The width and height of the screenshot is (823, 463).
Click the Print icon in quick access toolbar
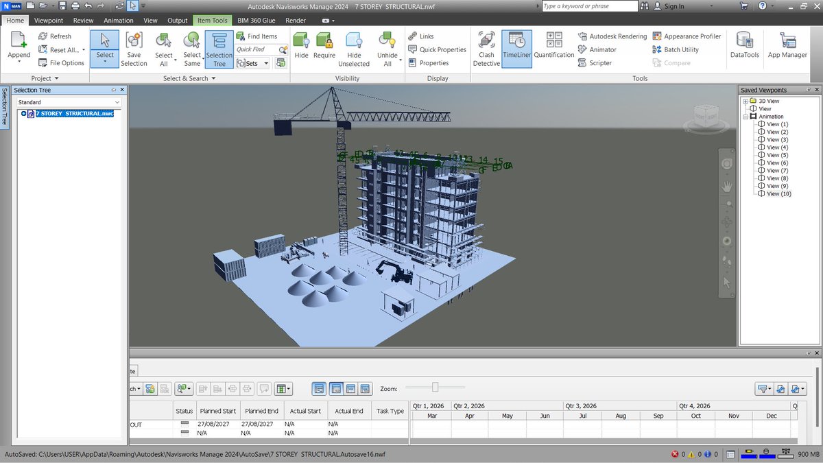(75, 5)
